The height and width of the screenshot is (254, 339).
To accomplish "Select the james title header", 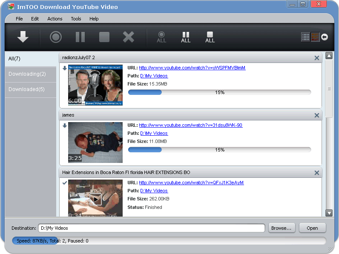I will [x=191, y=115].
